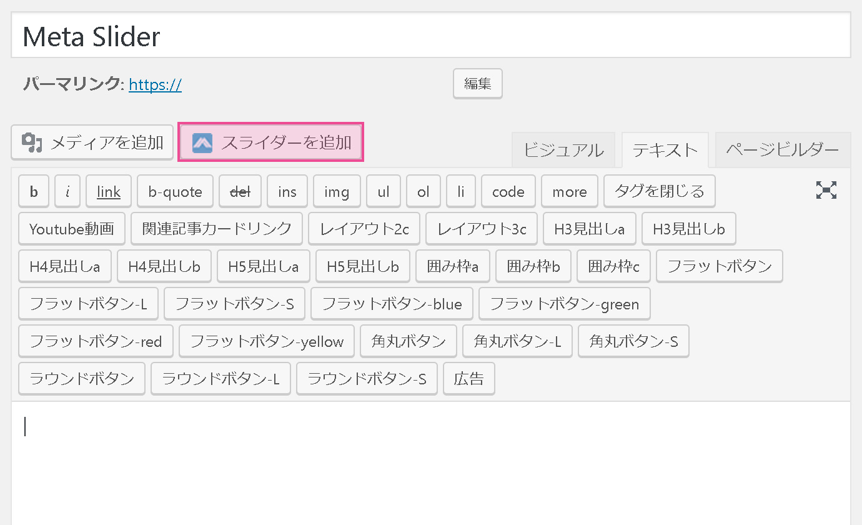This screenshot has height=525, width=862.
Task: Click the メディアを追加 media button
Action: point(92,142)
